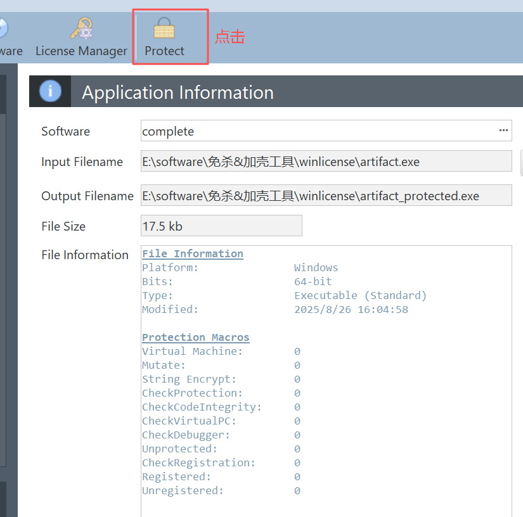Viewport: 523px width, 517px height.
Task: Click the CheckProtection: 0 line
Action: [x=221, y=393]
